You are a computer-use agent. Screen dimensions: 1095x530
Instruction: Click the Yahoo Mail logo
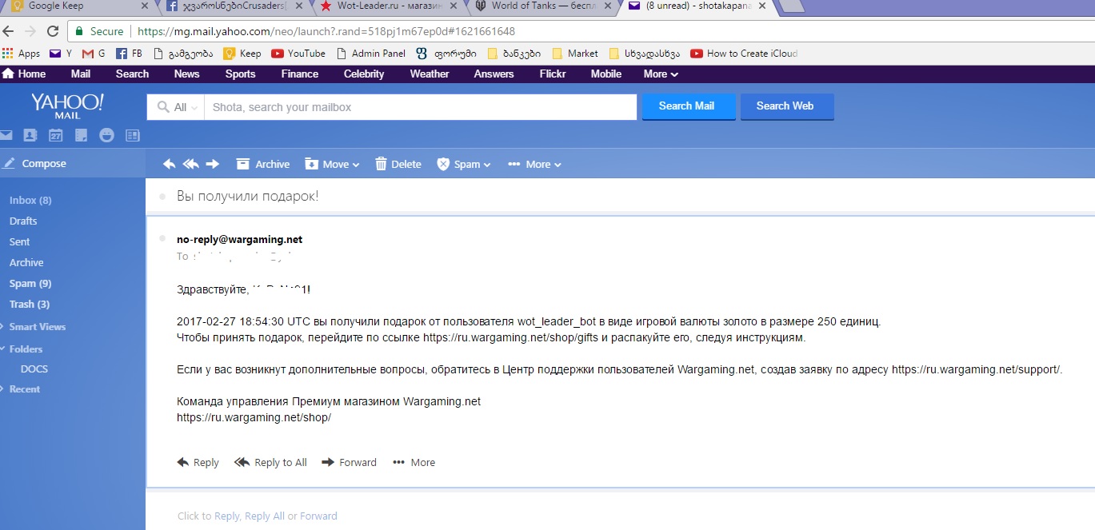tap(67, 106)
